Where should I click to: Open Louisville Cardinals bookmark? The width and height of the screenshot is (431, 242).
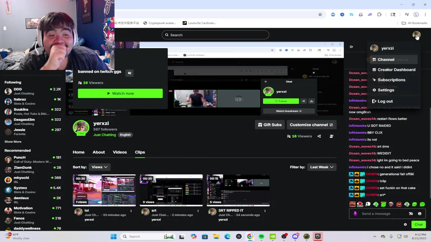[x=199, y=23]
